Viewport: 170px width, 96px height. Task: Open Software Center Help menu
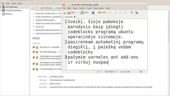tap(20, 3)
